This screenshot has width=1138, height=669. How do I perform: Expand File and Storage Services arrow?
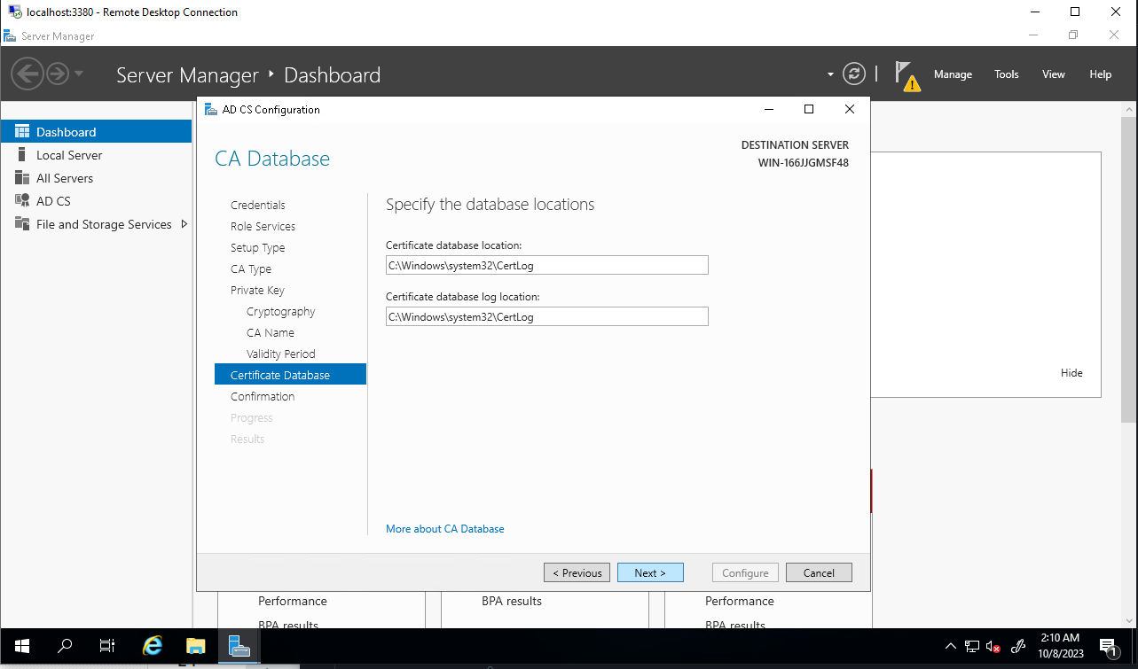[184, 224]
